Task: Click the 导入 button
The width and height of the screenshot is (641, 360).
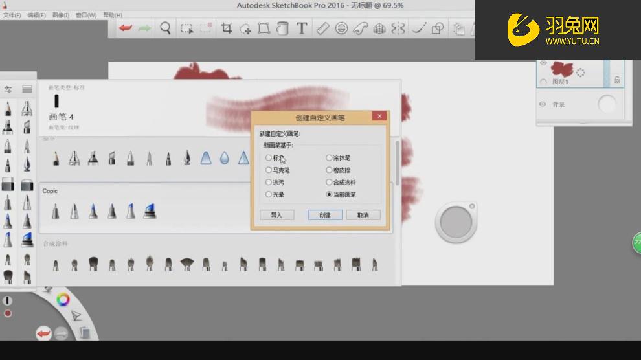Action: [276, 216]
